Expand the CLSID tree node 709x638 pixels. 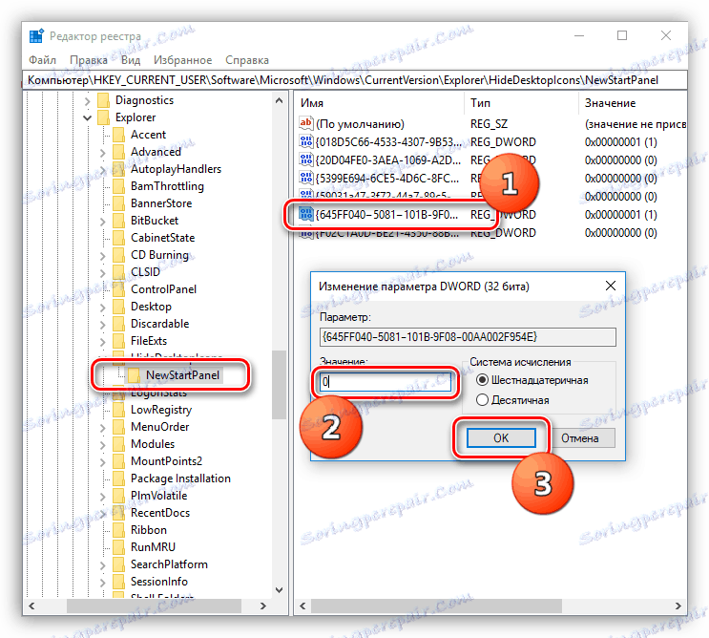pos(103,272)
